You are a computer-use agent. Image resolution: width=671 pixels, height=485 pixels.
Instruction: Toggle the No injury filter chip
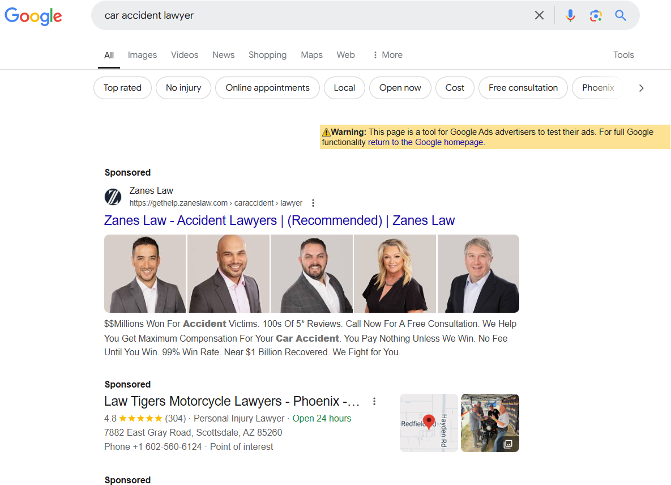pyautogui.click(x=183, y=88)
